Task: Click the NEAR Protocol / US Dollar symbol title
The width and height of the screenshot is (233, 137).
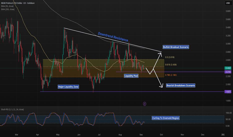Action: tap(17, 3)
